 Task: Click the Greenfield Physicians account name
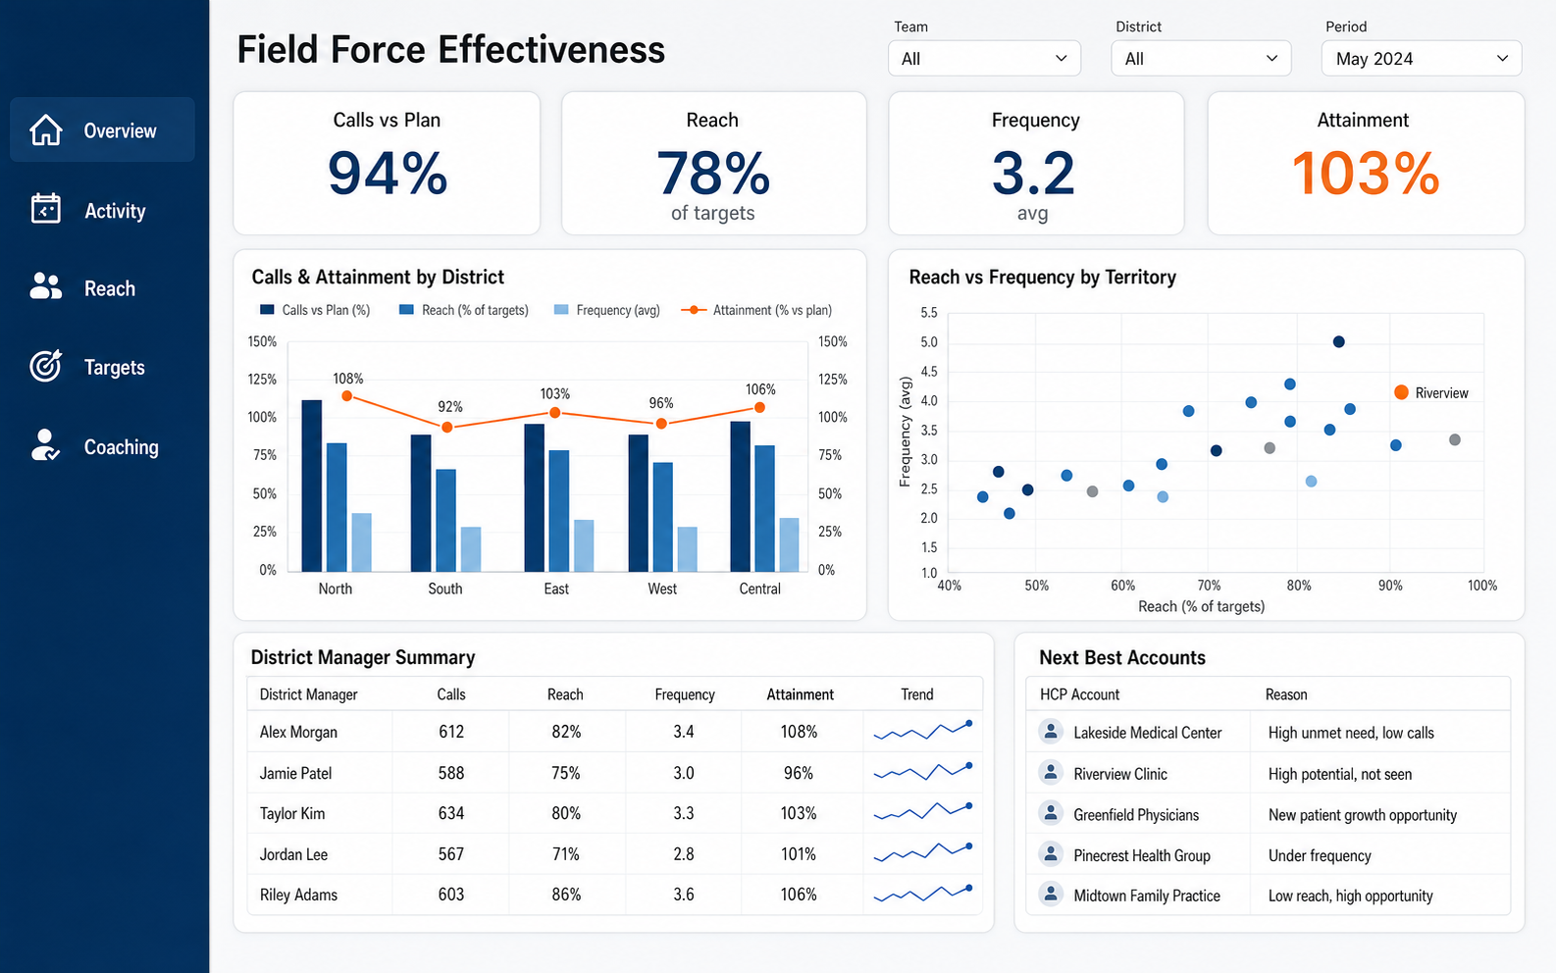click(1136, 815)
